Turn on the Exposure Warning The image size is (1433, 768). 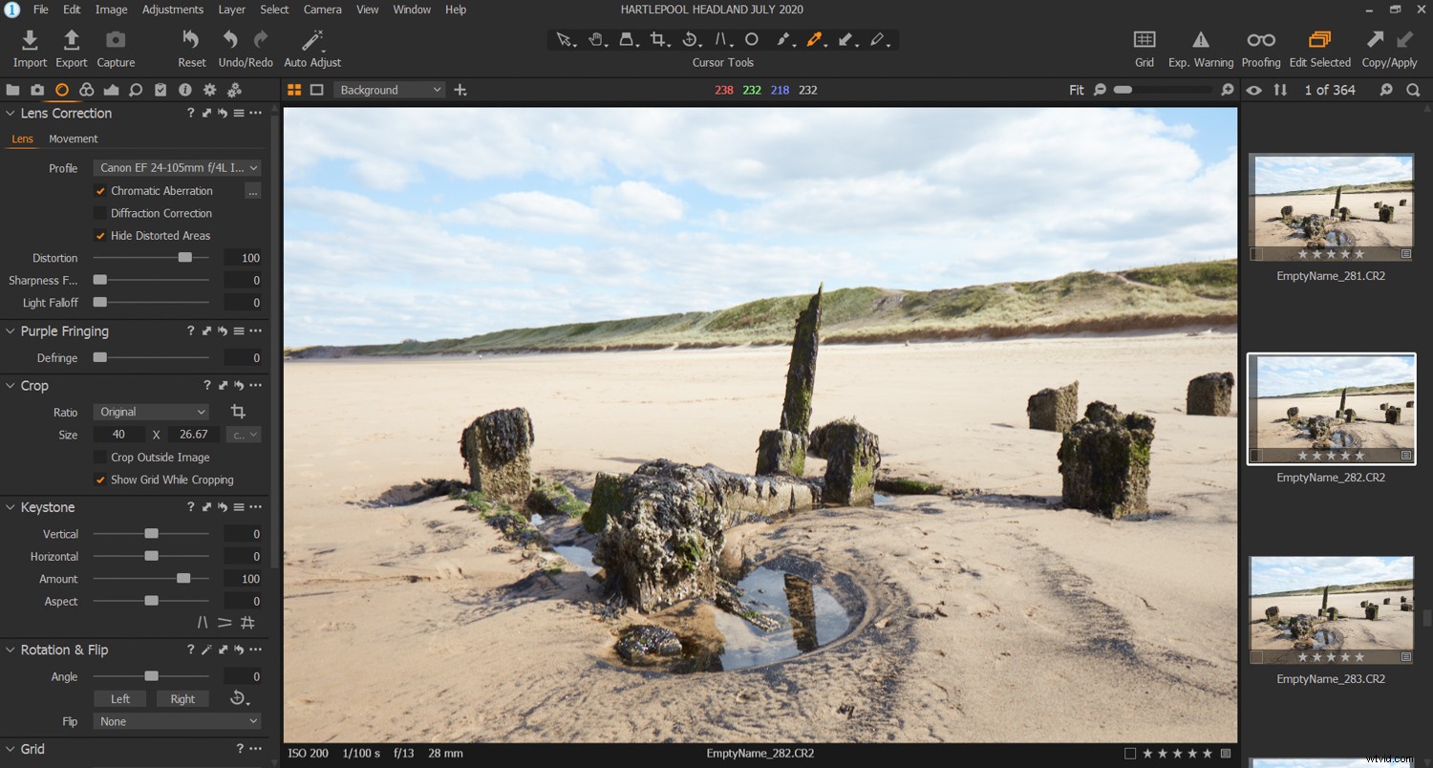tap(1200, 40)
